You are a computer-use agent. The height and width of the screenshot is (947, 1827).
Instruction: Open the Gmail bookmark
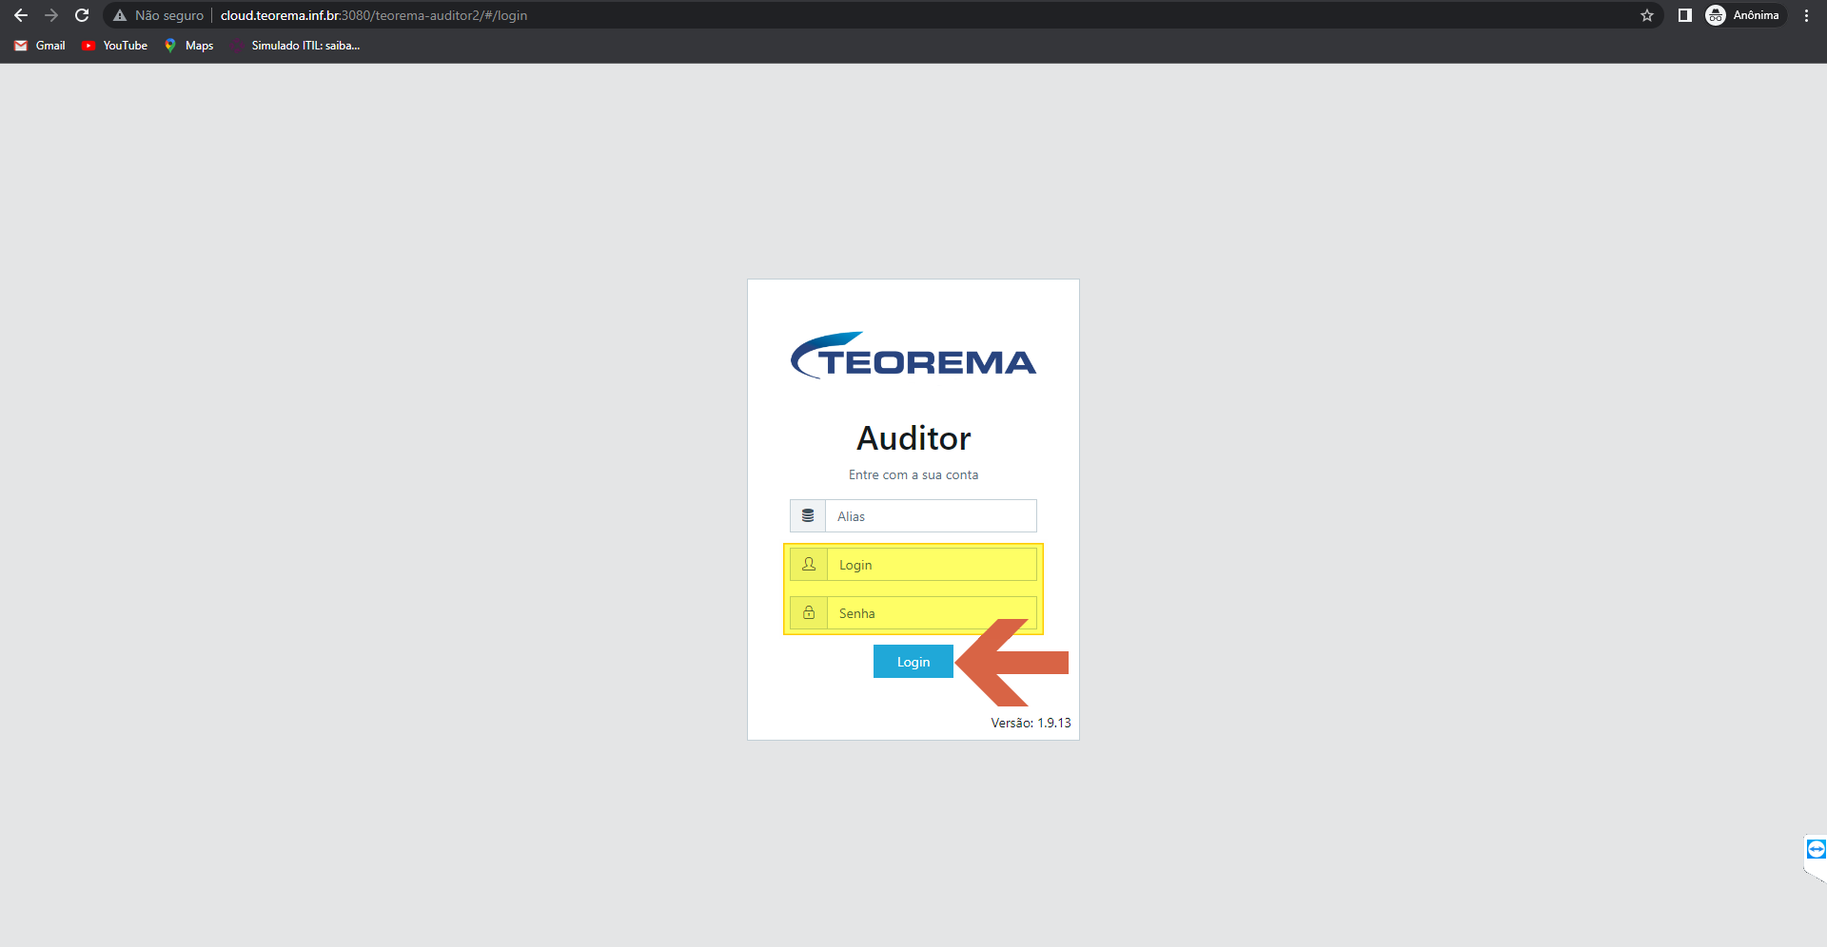click(x=40, y=46)
